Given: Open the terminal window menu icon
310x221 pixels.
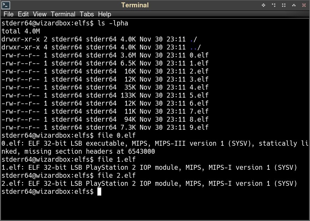Looking at the screenshot, I should (6, 5).
